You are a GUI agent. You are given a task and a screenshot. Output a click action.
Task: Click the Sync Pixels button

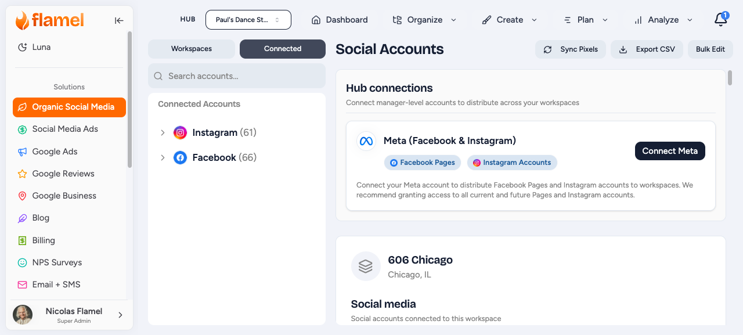[571, 49]
